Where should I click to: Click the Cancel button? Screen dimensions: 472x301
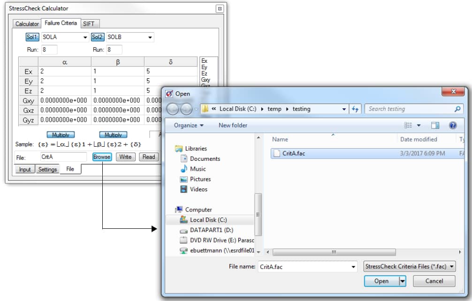click(x=434, y=281)
